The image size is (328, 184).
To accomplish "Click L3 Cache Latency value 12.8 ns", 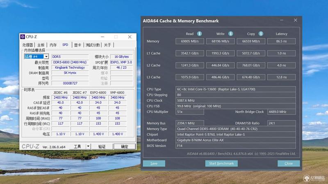I will point(281,77).
